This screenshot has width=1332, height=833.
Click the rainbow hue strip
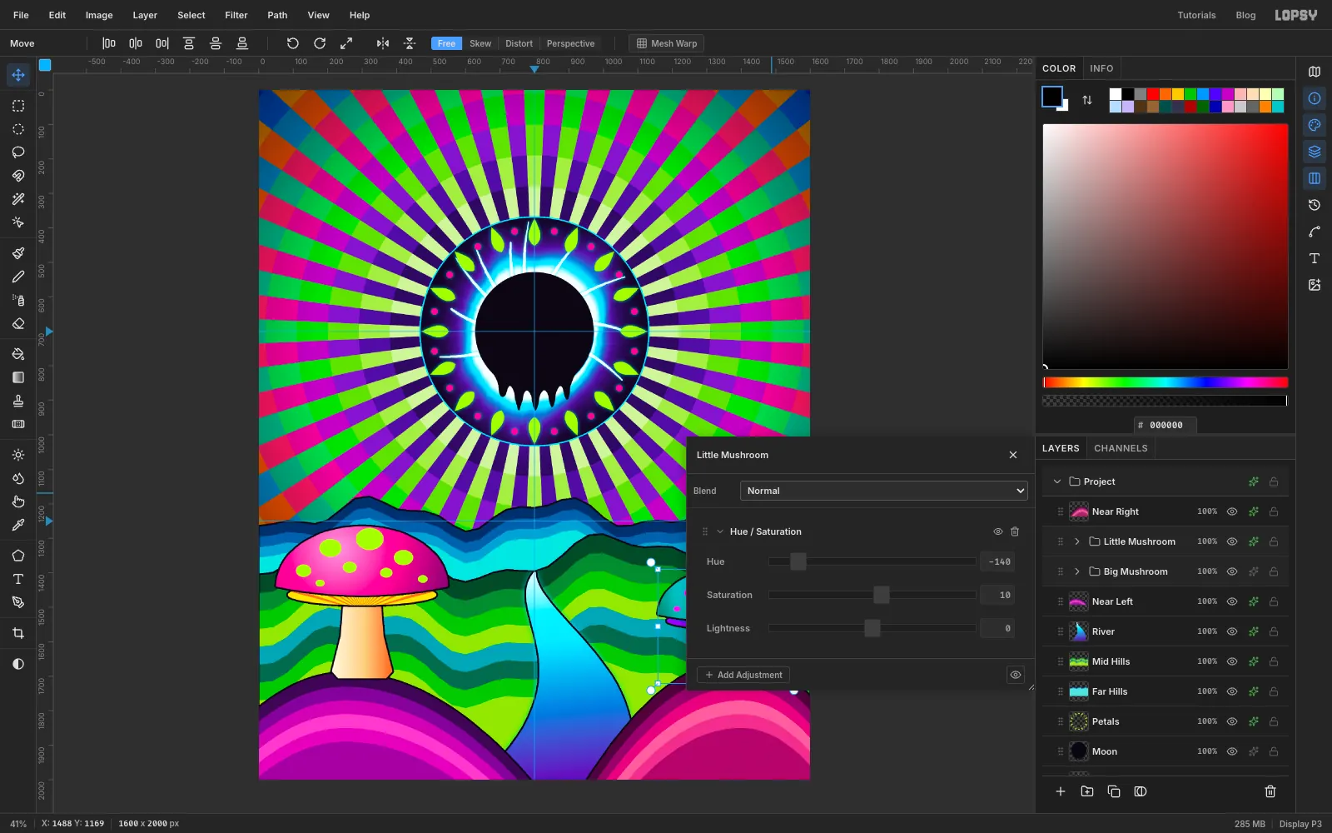pyautogui.click(x=1165, y=382)
